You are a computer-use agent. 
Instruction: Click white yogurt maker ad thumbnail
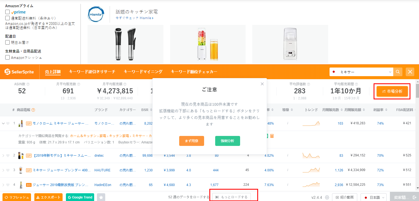coord(290,44)
